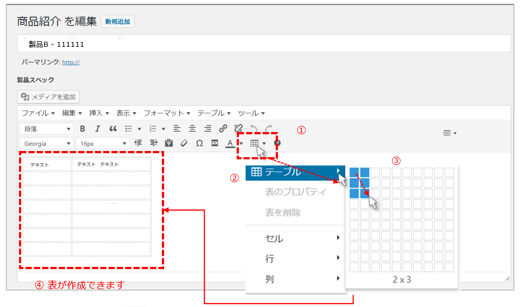
Task: Open the Georgia font family dropdown
Action: coord(46,143)
